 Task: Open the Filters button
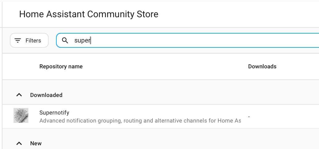tap(29, 41)
